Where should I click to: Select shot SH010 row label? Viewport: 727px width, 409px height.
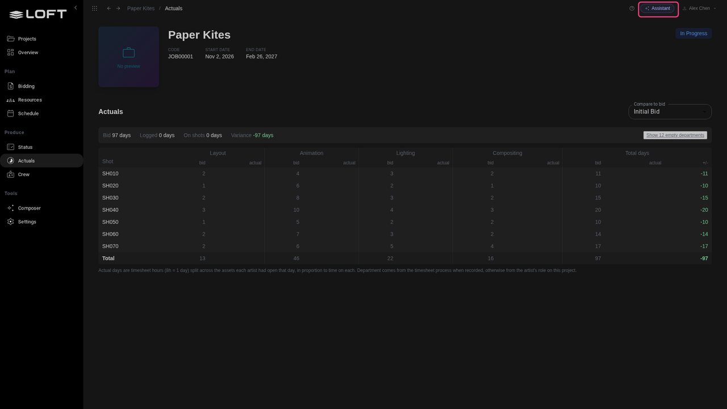coord(110,174)
